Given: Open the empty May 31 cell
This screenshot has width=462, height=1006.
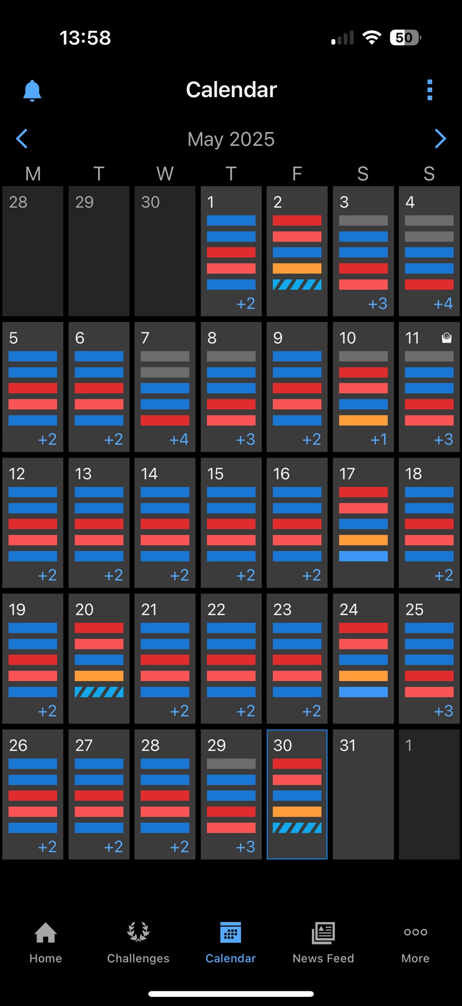Looking at the screenshot, I should tap(363, 794).
